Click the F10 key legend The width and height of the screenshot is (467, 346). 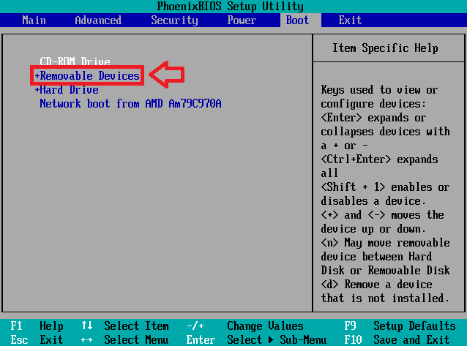[354, 339]
